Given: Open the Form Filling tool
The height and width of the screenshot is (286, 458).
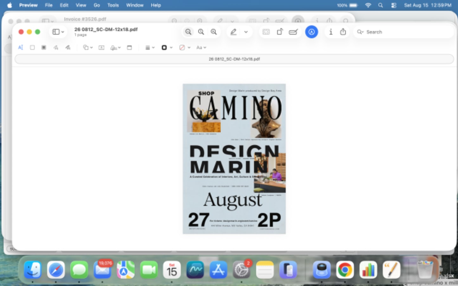Looking at the screenshot, I should point(294,32).
